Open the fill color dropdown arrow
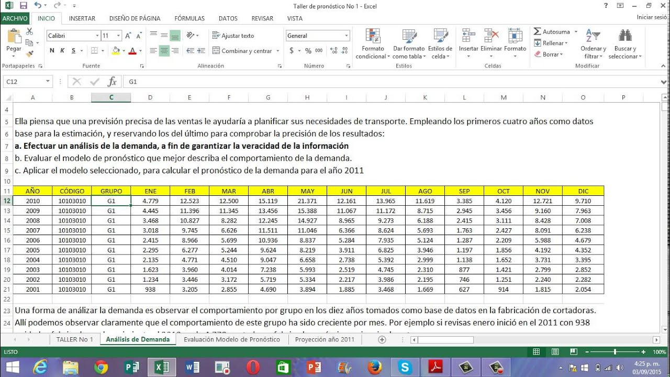The height and width of the screenshot is (377, 670). (124, 51)
